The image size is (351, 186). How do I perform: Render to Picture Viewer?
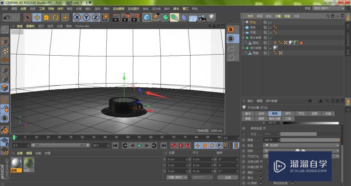(126, 18)
